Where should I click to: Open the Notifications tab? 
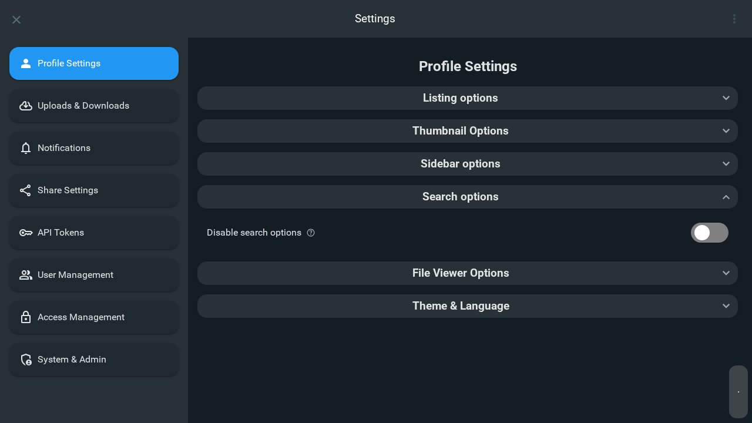(x=94, y=148)
